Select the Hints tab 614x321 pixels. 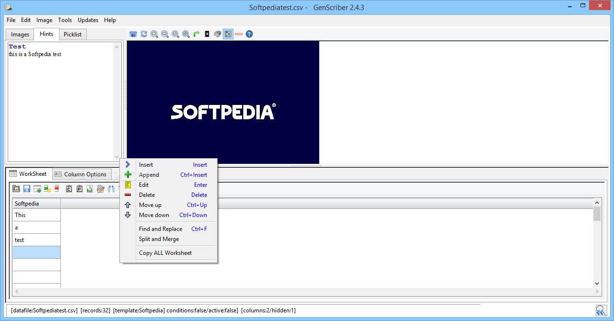[46, 34]
